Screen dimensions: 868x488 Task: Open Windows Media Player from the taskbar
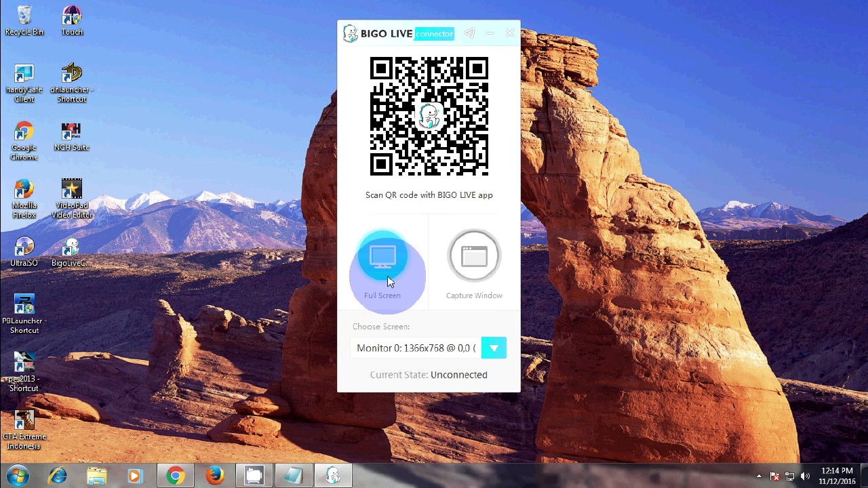[135, 476]
